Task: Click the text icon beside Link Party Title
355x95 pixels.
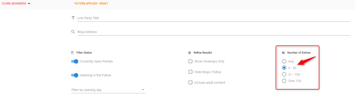Action: pyautogui.click(x=73, y=18)
